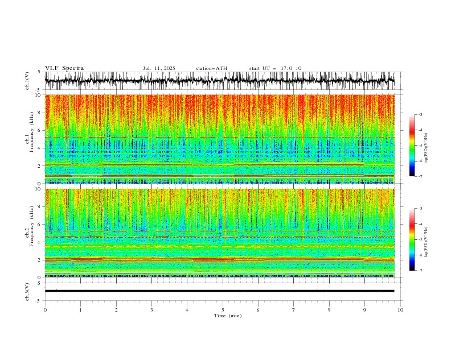The height and width of the screenshot is (348, 451).
Task: Click the 'VLF Spectra' title text
Action: [x=64, y=68]
